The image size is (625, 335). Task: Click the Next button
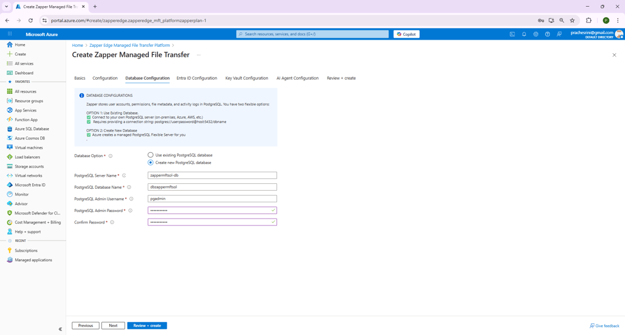113,325
